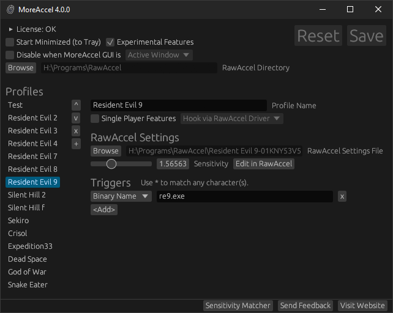Click Edit in RawAccel button
393x313 pixels.
click(x=264, y=164)
